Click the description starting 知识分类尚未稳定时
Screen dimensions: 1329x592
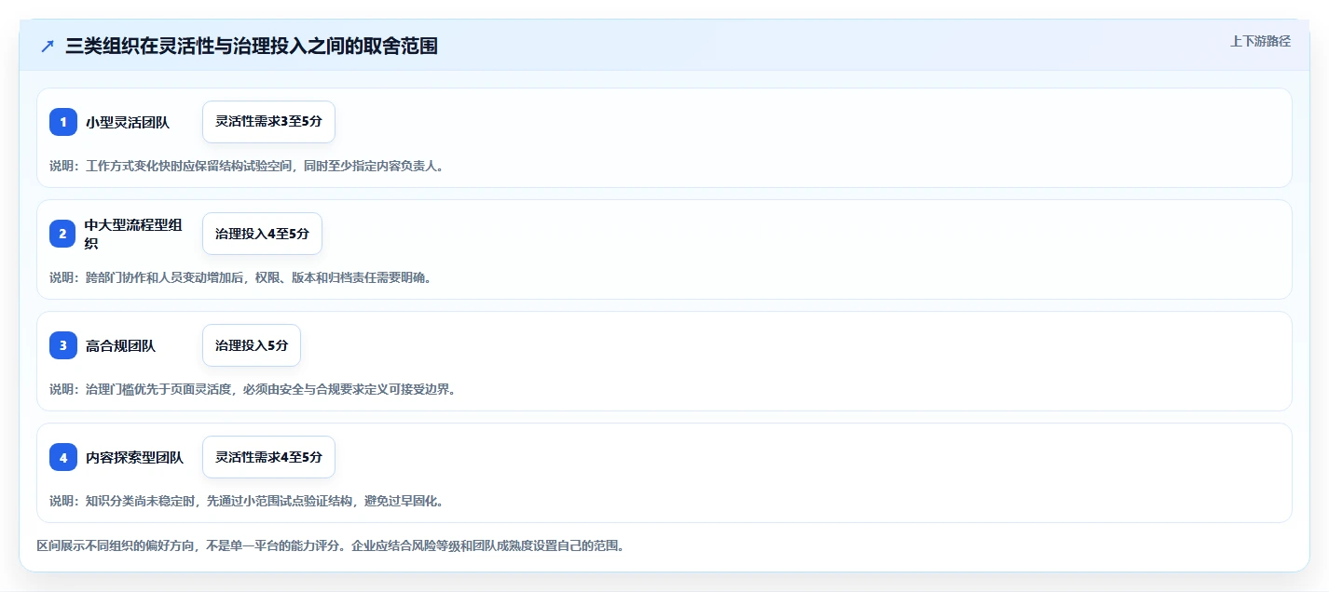[247, 501]
